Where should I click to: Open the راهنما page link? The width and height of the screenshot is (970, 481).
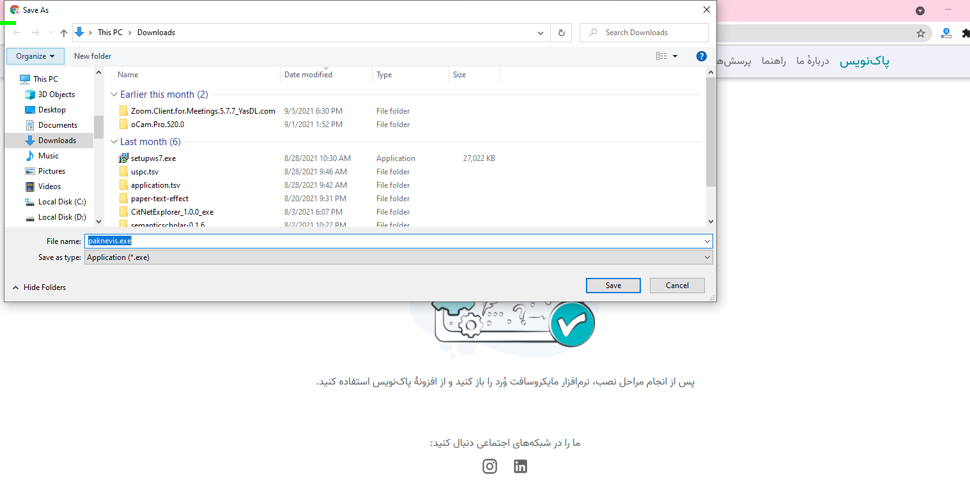pyautogui.click(x=774, y=61)
